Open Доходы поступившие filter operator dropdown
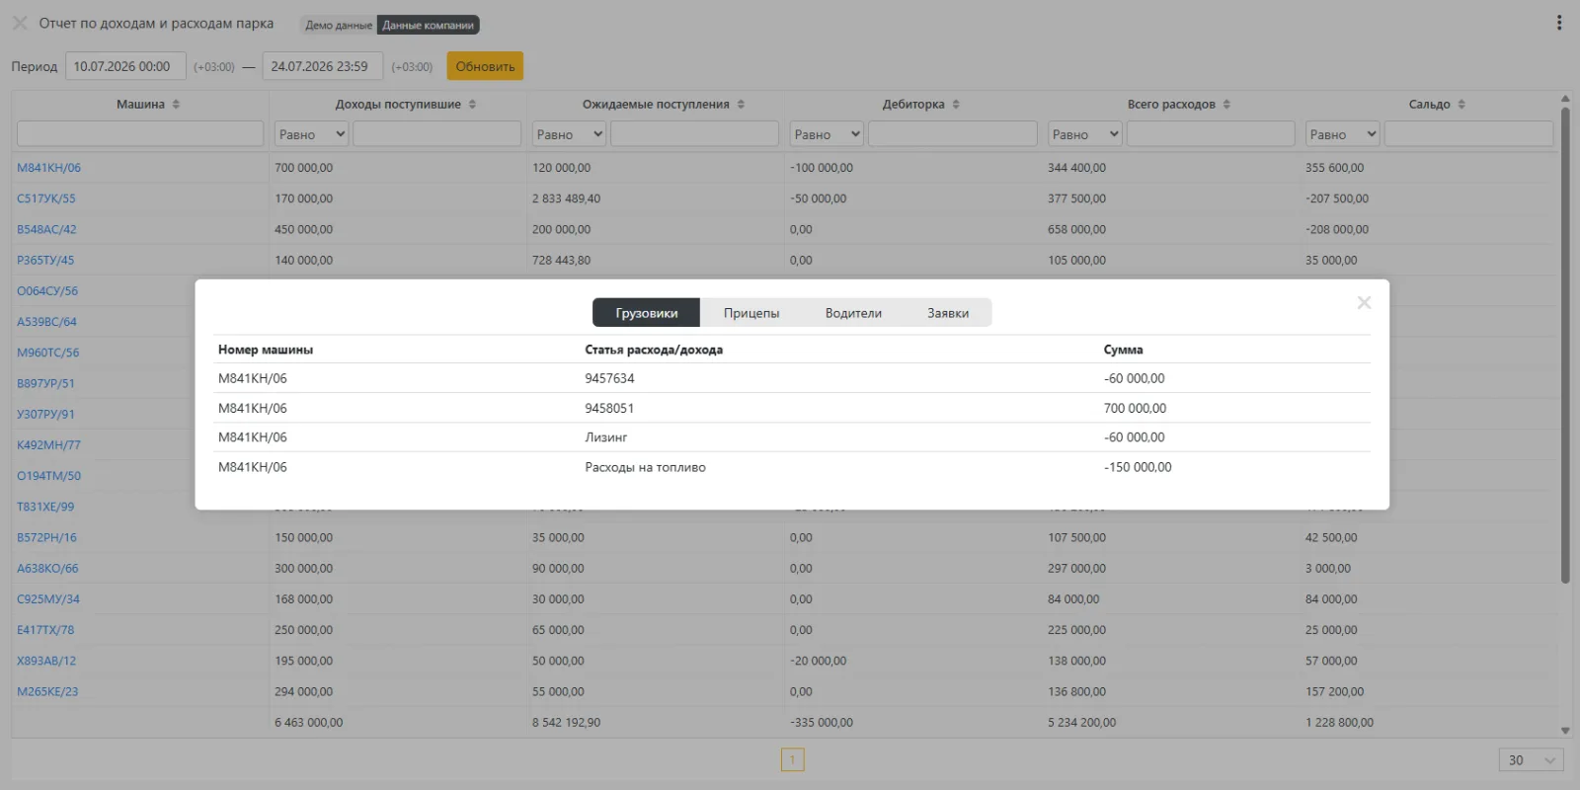This screenshot has height=790, width=1580. point(311,134)
